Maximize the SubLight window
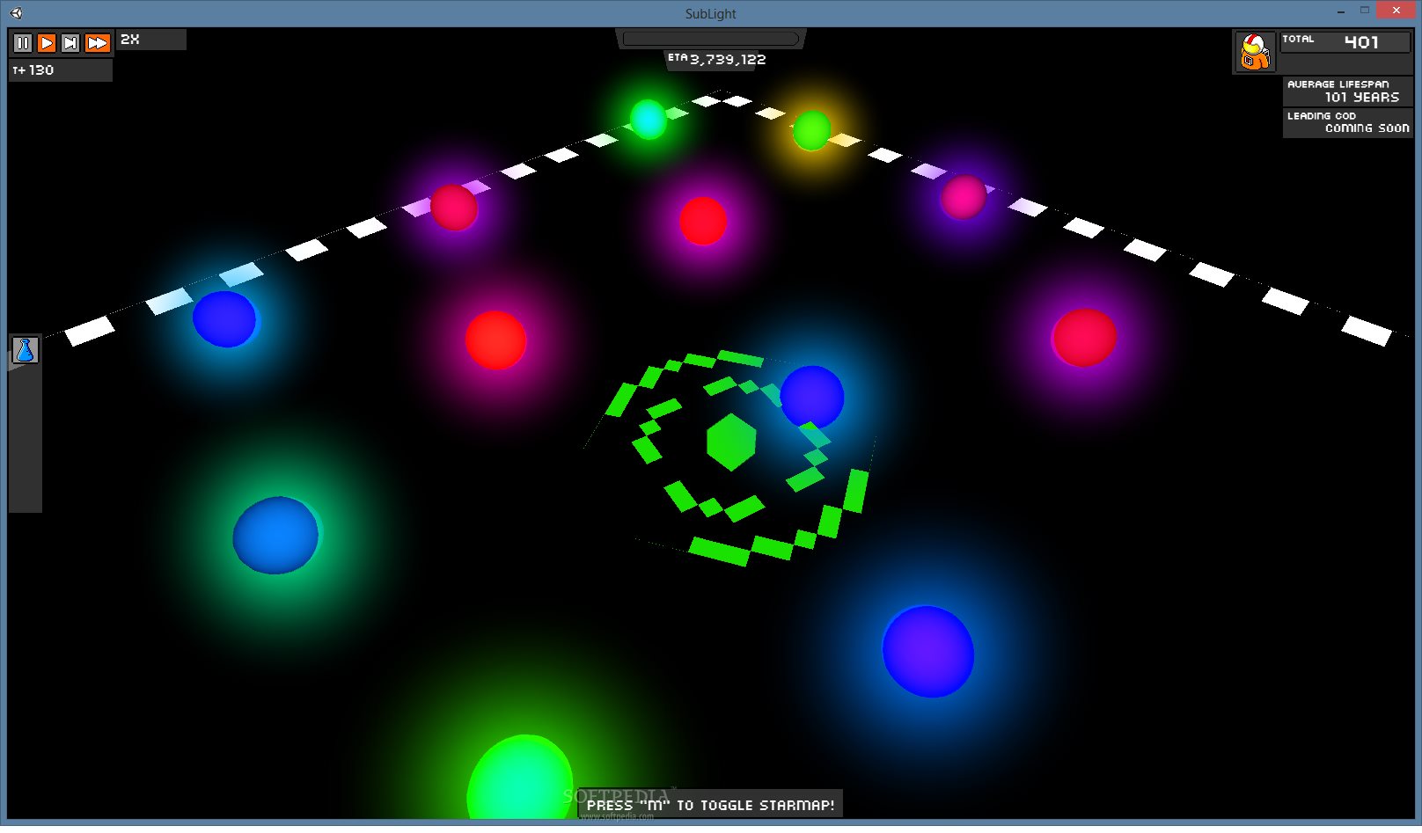This screenshot has width=1422, height=833. (x=1365, y=11)
